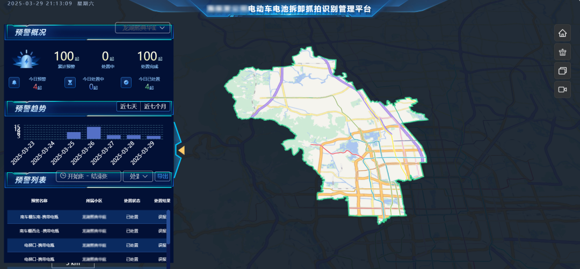This screenshot has height=269, width=580.
Task: Select the 南车棚西北 -携带电瓶 alert row
Action: pyautogui.click(x=87, y=231)
